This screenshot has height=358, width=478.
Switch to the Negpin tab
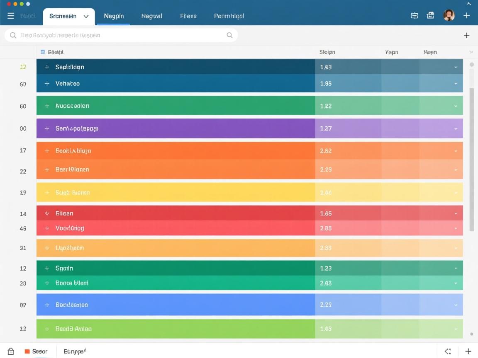(x=114, y=16)
